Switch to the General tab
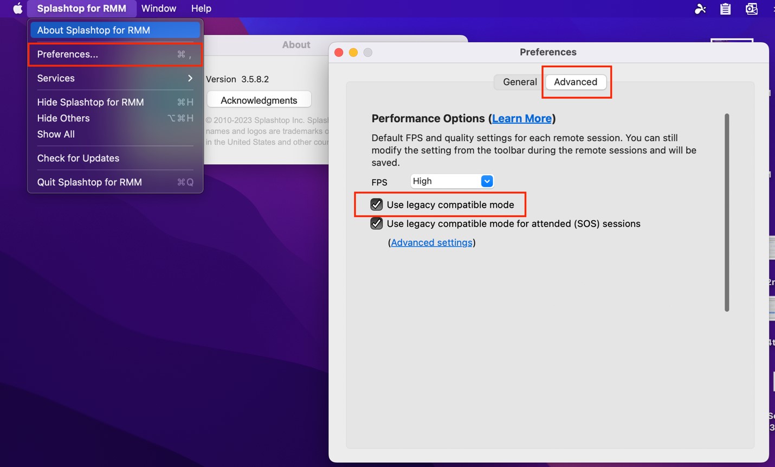 click(x=520, y=82)
